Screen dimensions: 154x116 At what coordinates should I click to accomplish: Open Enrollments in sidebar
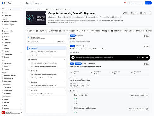8,63
